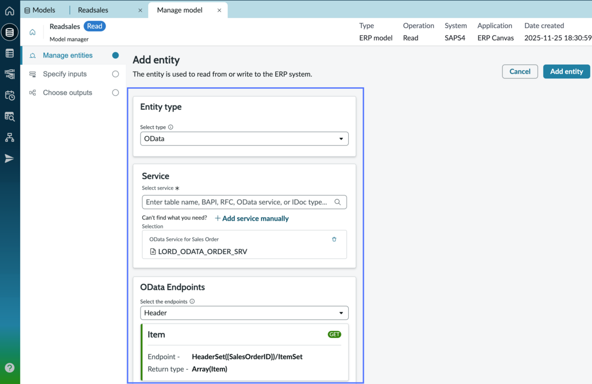Switch to the Readsales tab
The height and width of the screenshot is (384, 592).
pos(93,10)
